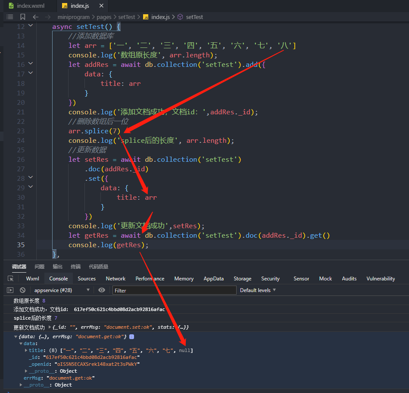The height and width of the screenshot is (393, 409).
Task: Switch to the 终端 panel tab
Action: 76,267
